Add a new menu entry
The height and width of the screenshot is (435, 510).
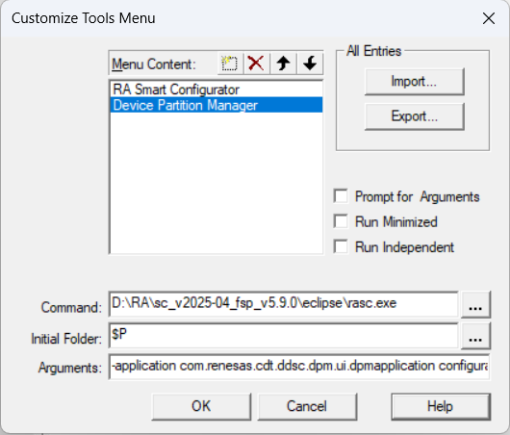pyautogui.click(x=230, y=64)
